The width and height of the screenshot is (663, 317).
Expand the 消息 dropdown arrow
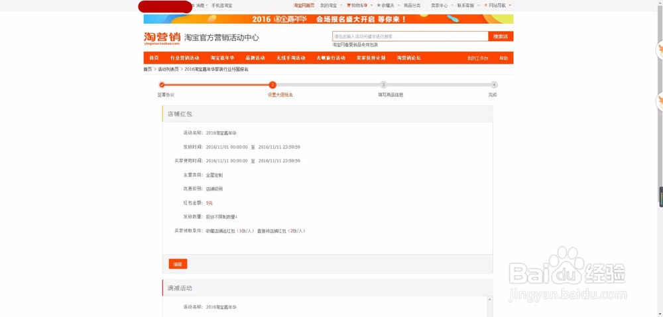click(x=207, y=5)
